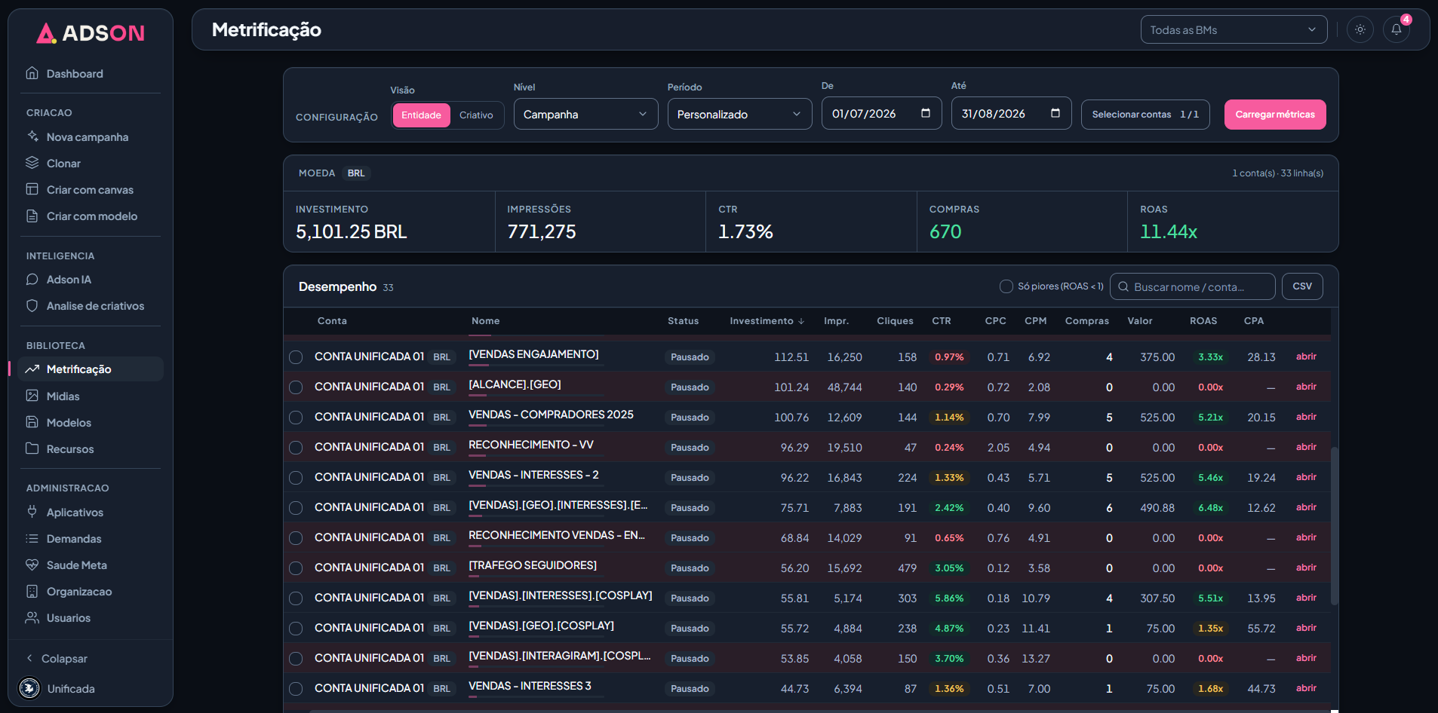This screenshot has height=713, width=1438.
Task: Click the Criar com modelo document icon
Action: click(32, 216)
